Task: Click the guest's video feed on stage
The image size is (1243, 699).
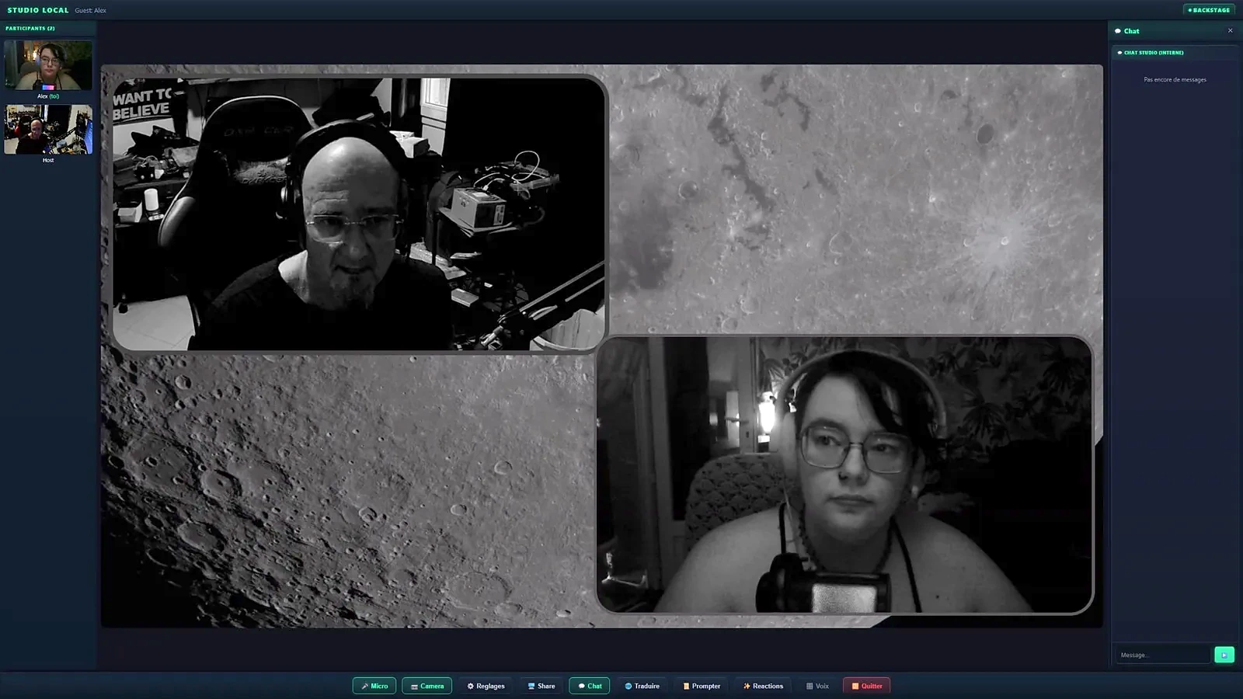Action: click(x=844, y=474)
